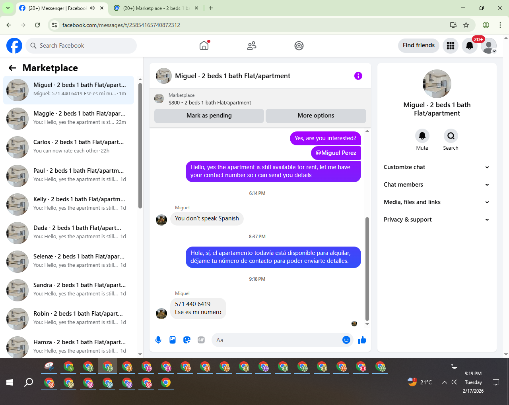
Task: Close the Marketplace browser tab
Action: click(x=196, y=8)
